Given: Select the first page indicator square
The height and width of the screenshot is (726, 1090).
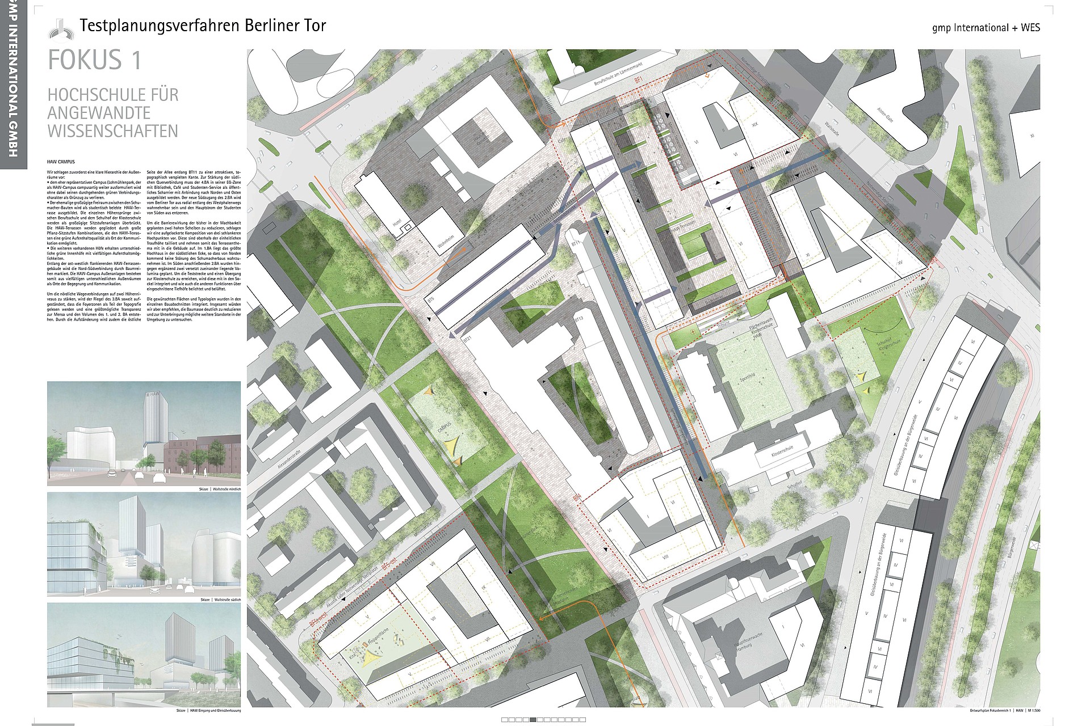Looking at the screenshot, I should [x=505, y=720].
